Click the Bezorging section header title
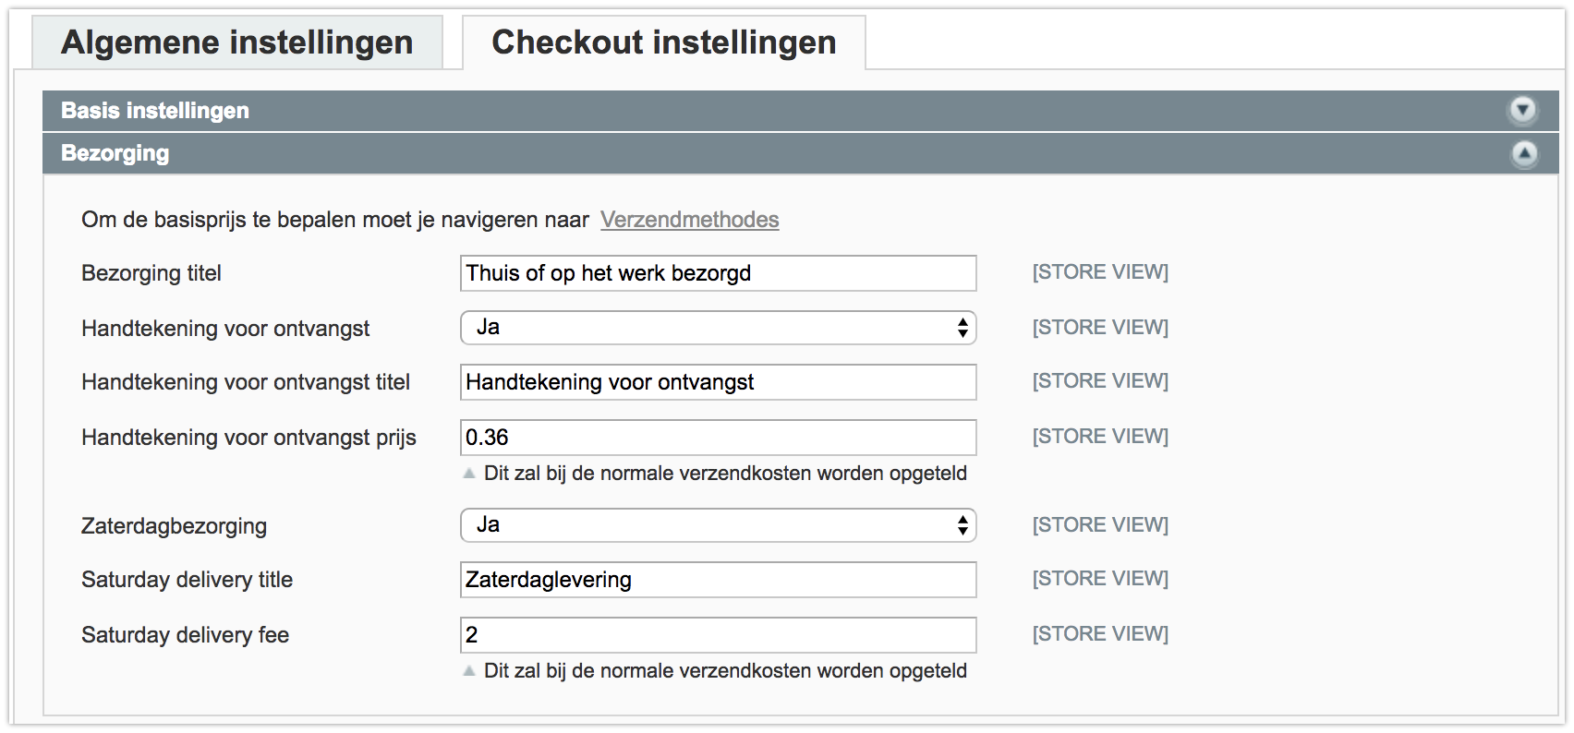This screenshot has height=733, width=1574. tap(115, 153)
